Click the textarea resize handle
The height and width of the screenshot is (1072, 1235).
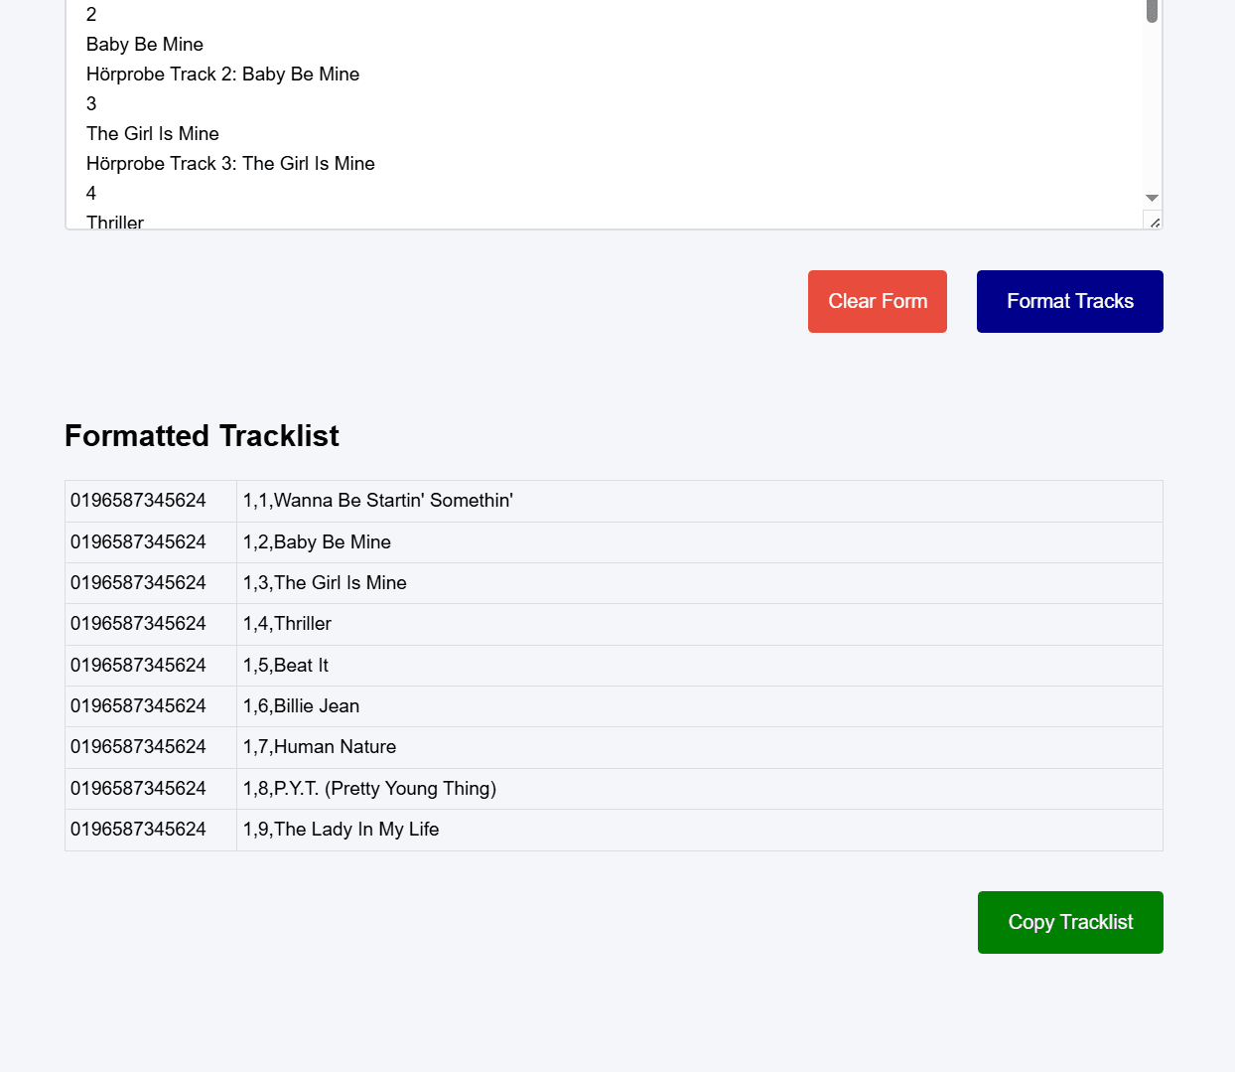click(x=1154, y=222)
